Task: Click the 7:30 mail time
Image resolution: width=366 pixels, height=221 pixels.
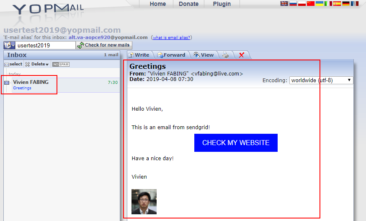Action: [113, 82]
